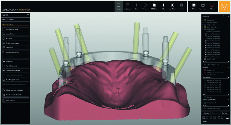This screenshot has width=231, height=125.
Task: Click the orange Modellier M logo
Action: click(x=224, y=6)
